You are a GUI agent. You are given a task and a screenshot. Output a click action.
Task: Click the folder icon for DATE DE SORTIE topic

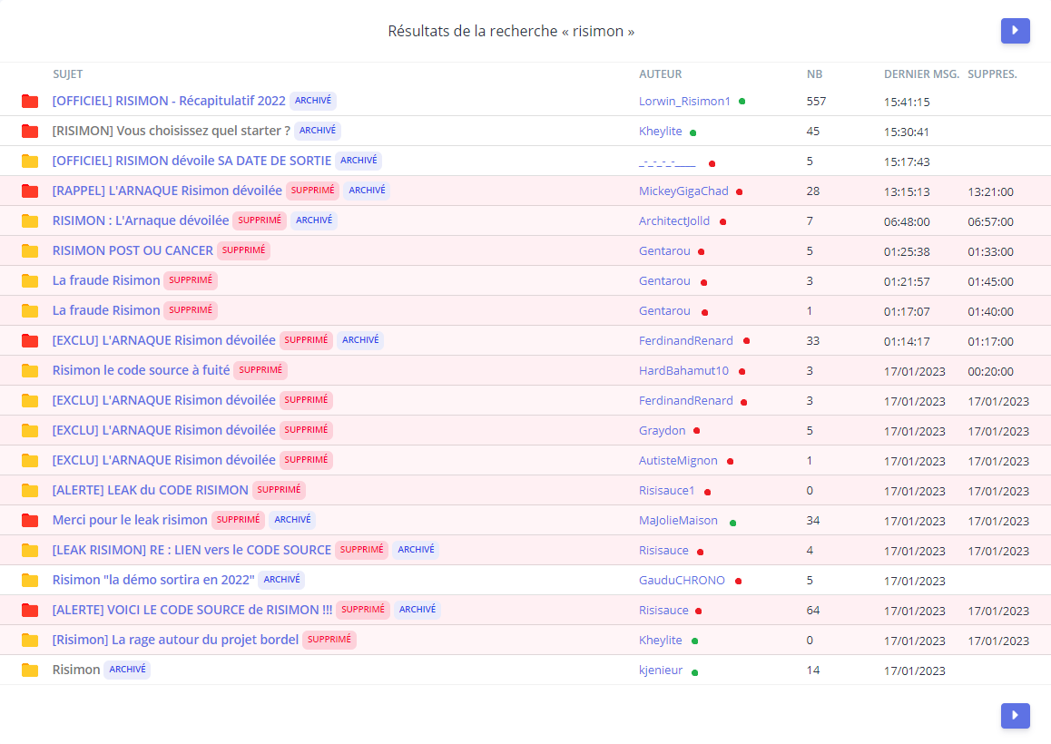(x=30, y=162)
